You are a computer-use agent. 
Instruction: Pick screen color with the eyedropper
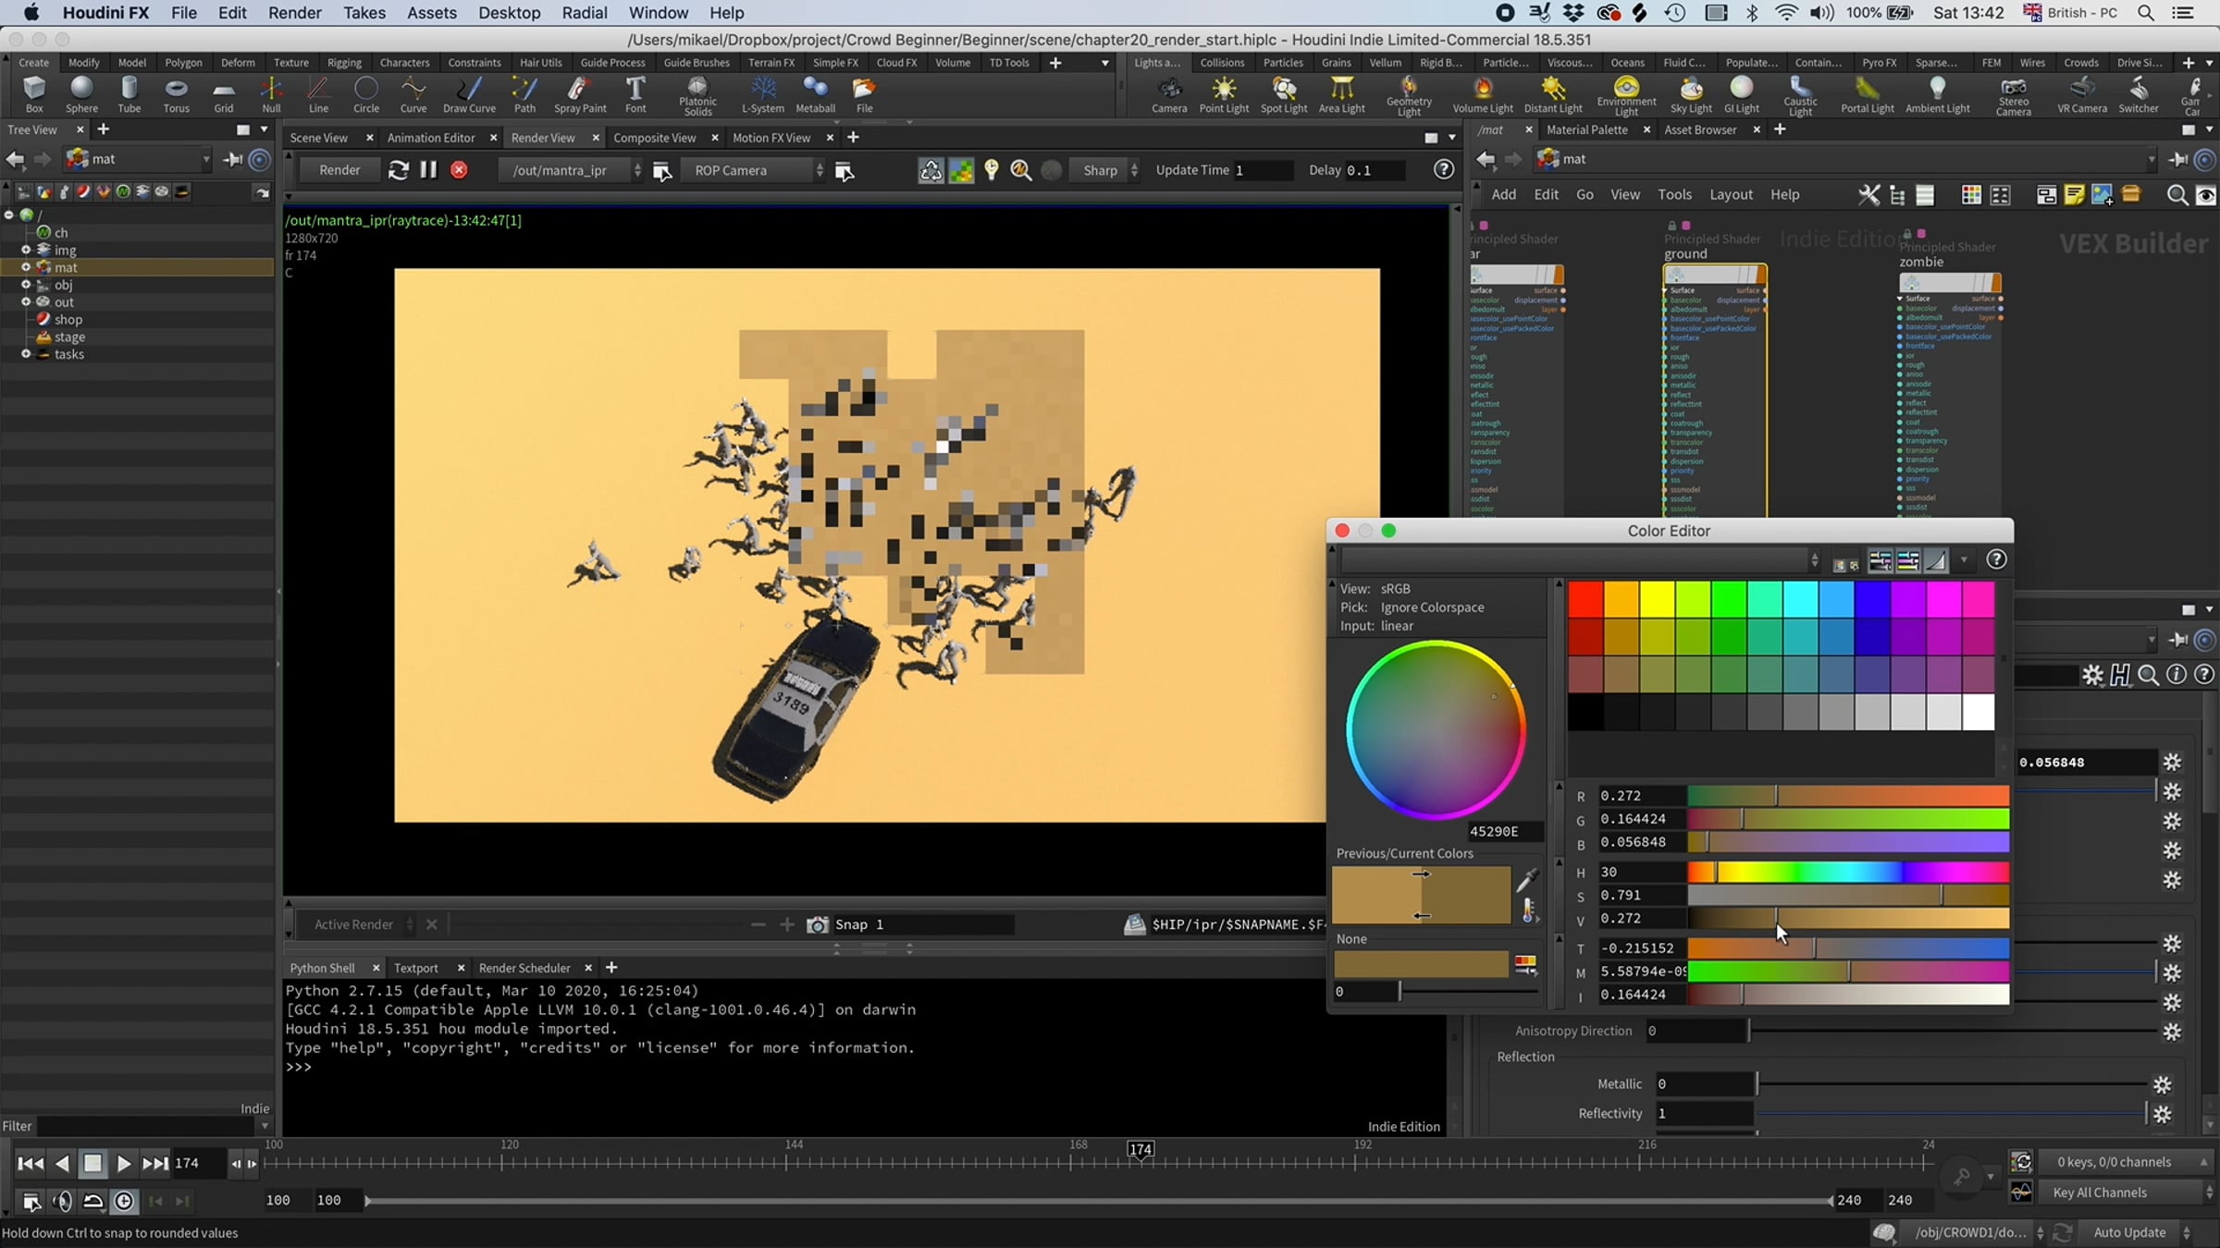click(1527, 879)
